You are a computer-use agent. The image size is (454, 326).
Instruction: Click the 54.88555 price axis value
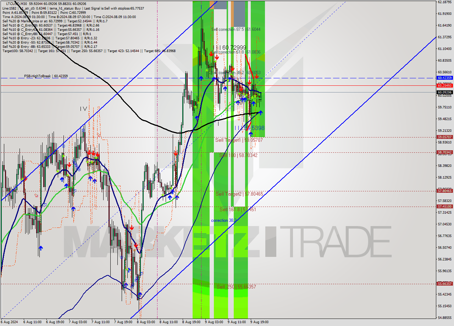point(444,318)
